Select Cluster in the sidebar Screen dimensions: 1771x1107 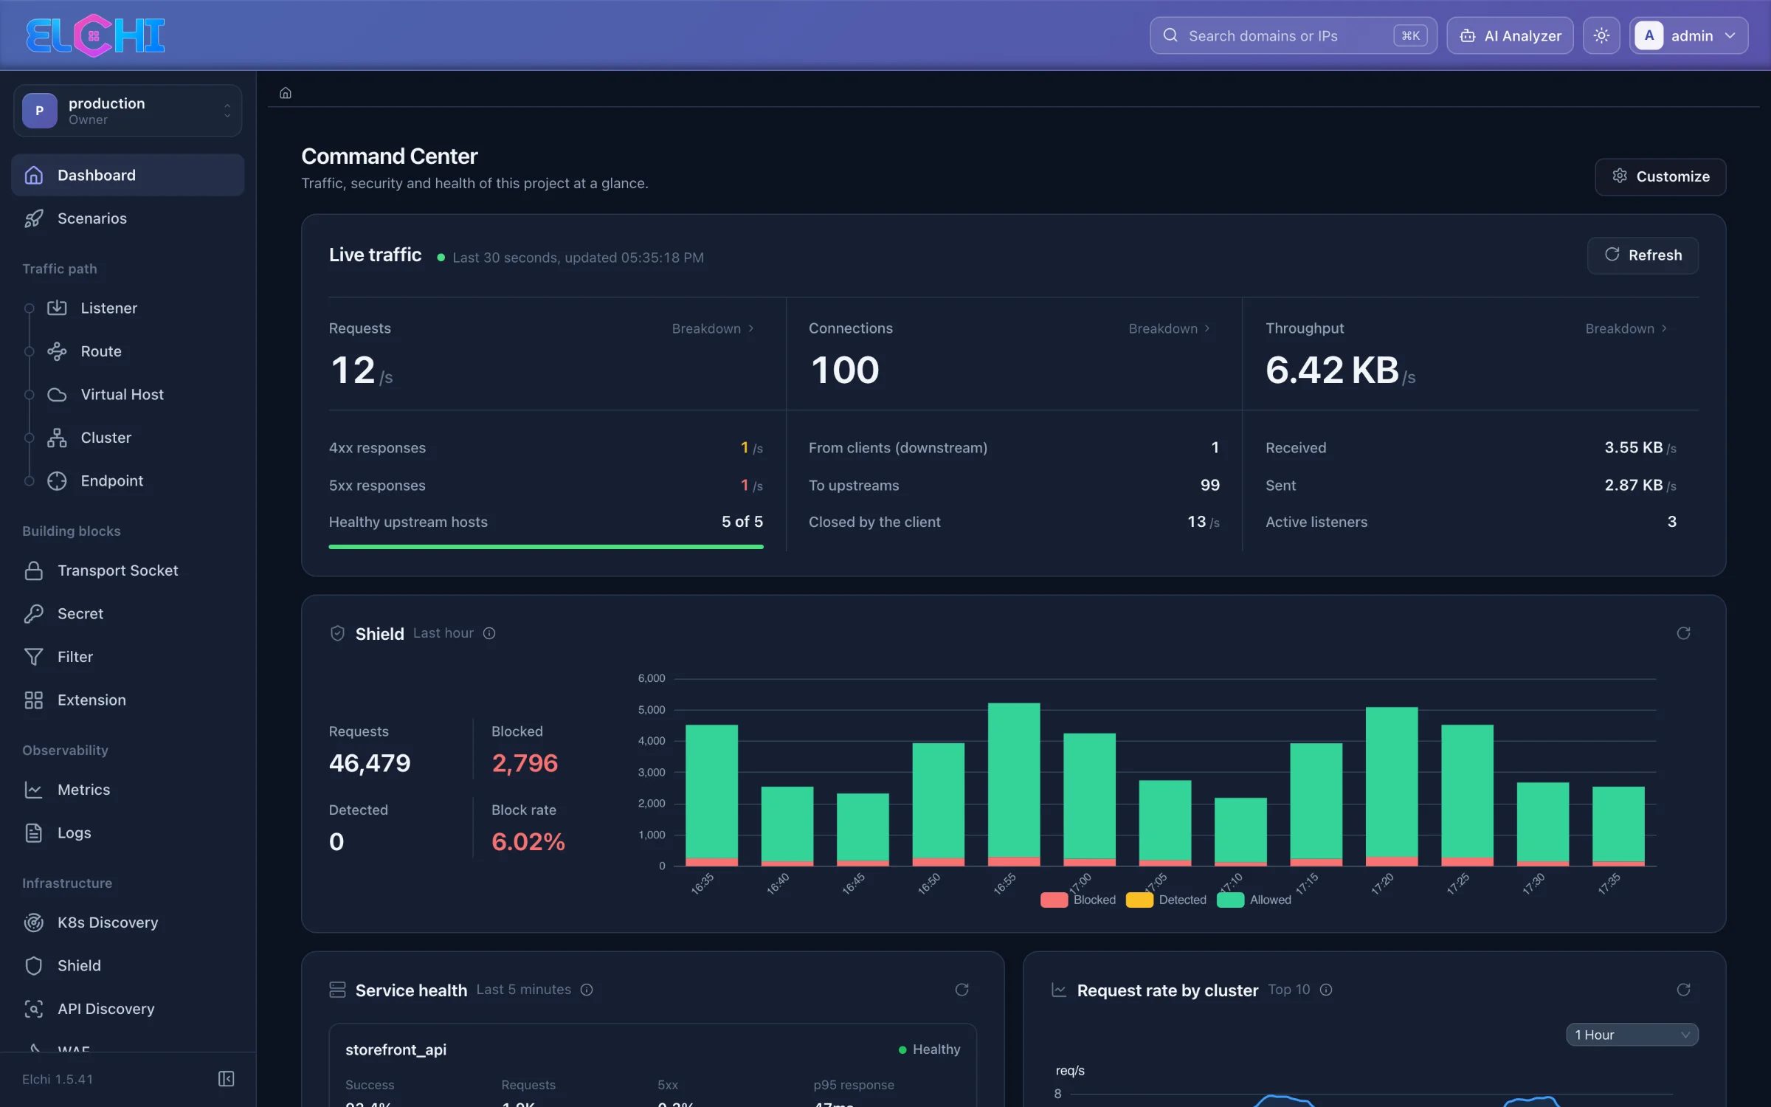[106, 438]
